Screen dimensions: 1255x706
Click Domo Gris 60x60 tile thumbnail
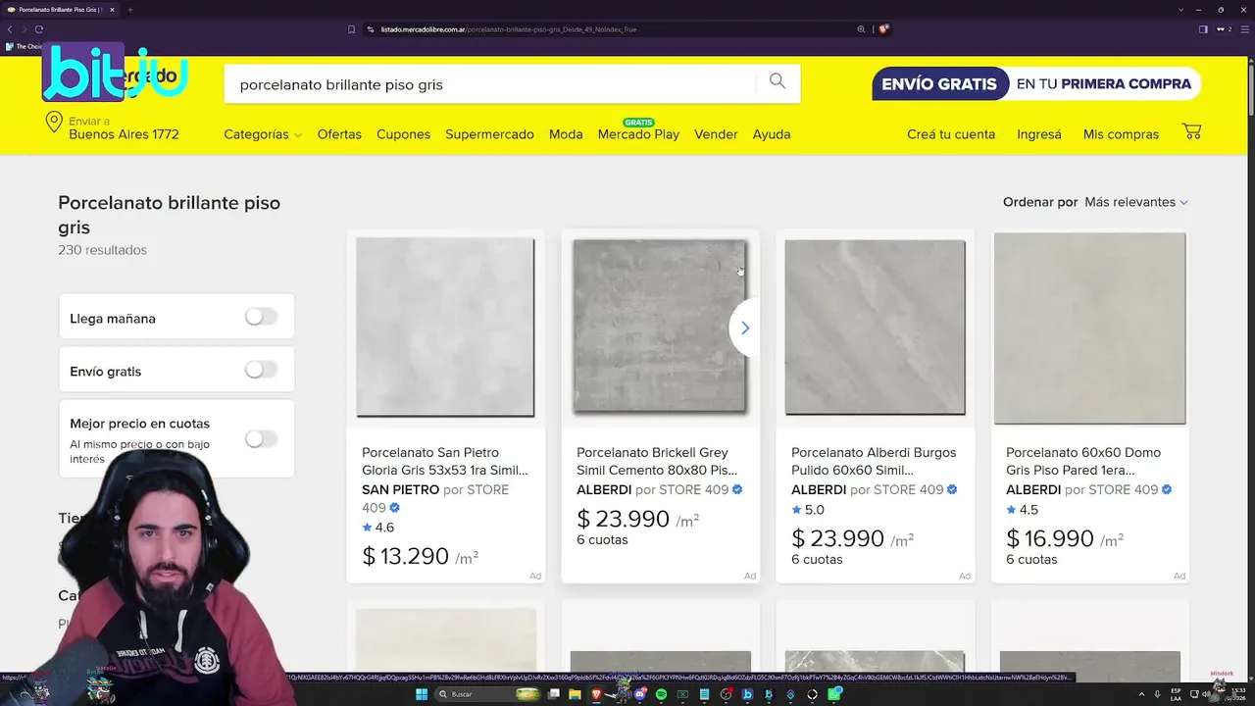coord(1090,328)
